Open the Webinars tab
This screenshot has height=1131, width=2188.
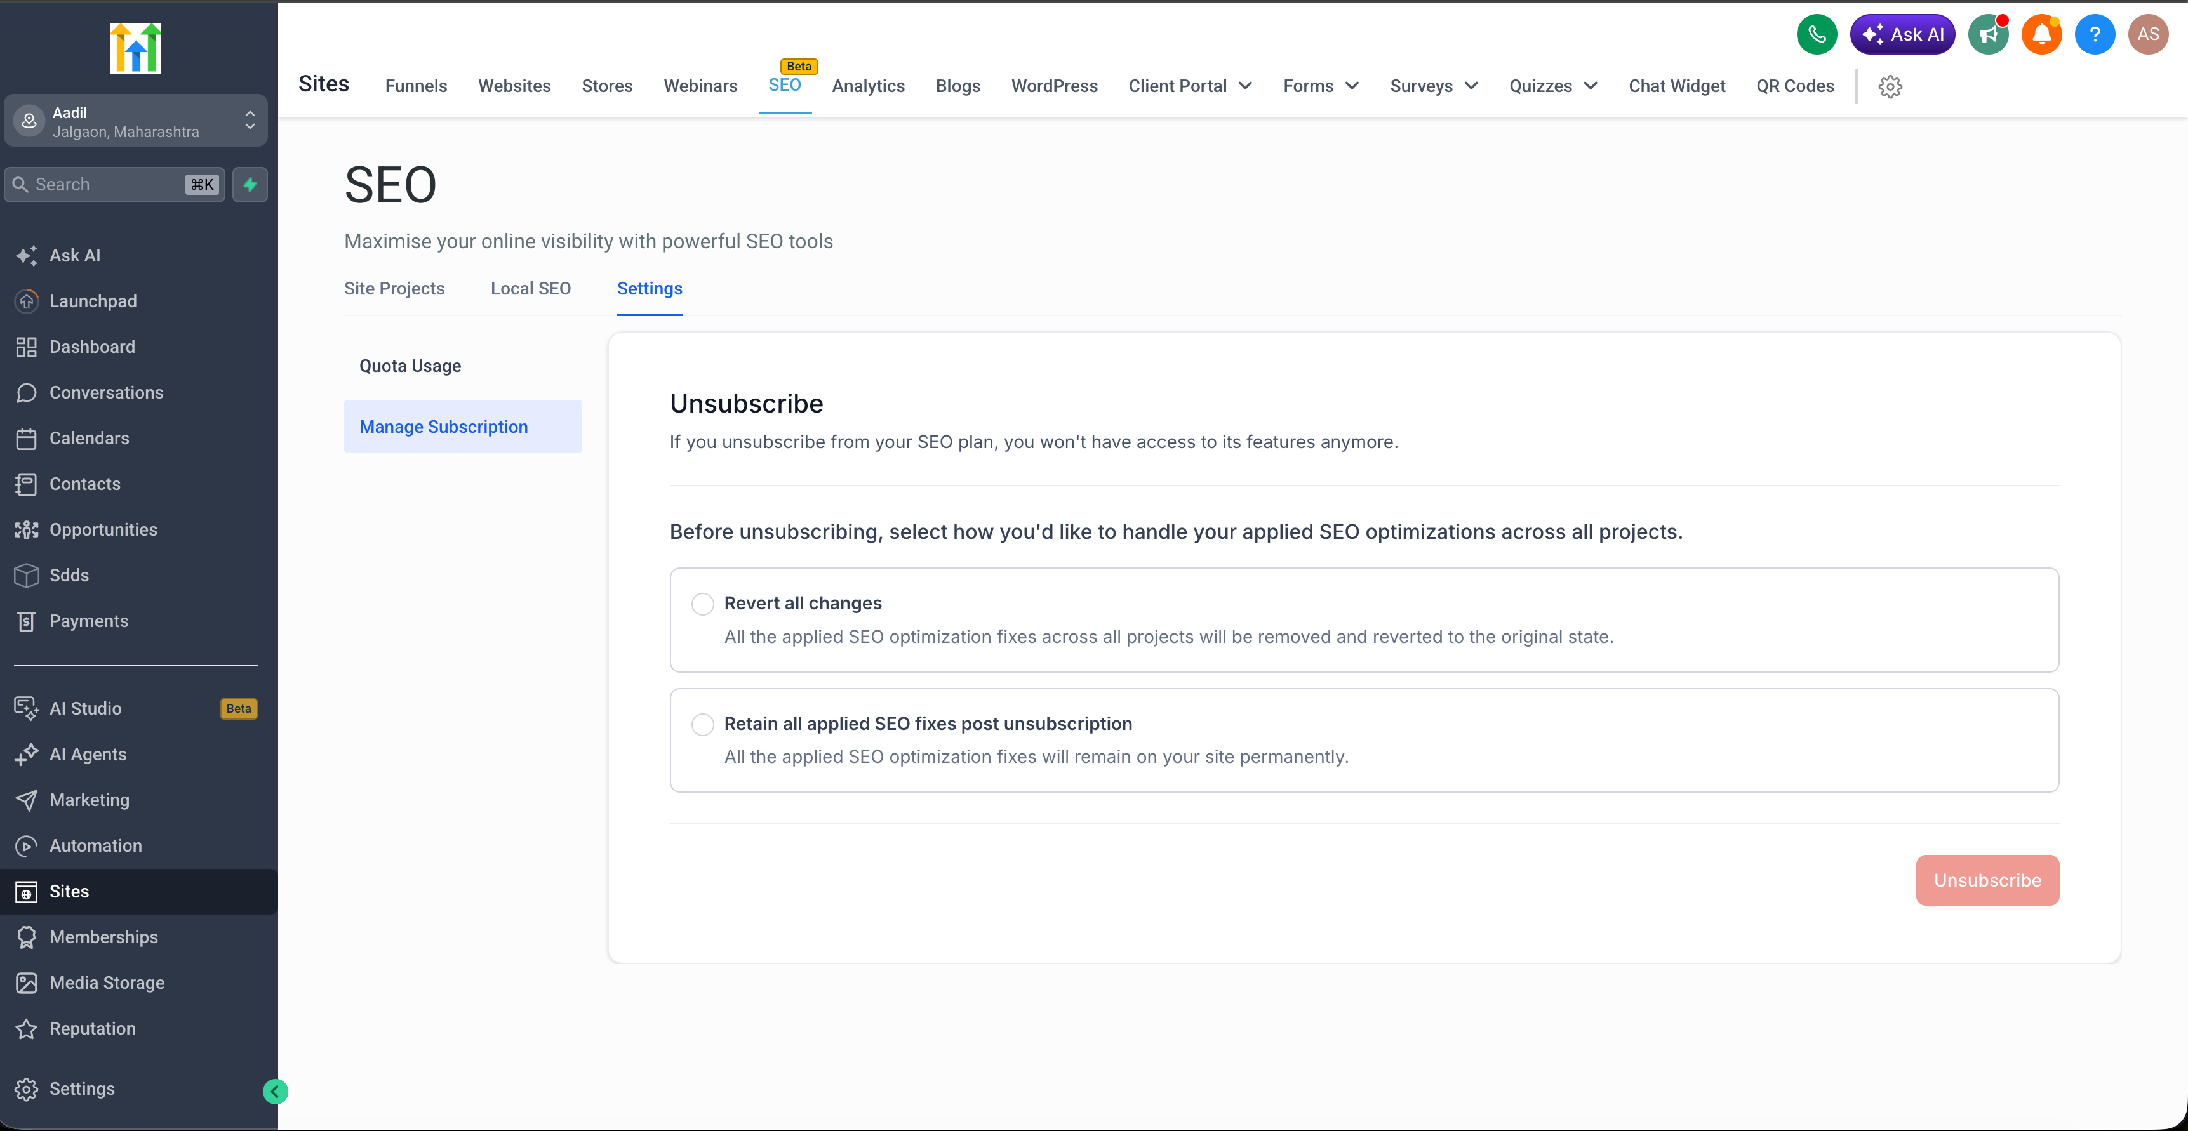(x=701, y=86)
